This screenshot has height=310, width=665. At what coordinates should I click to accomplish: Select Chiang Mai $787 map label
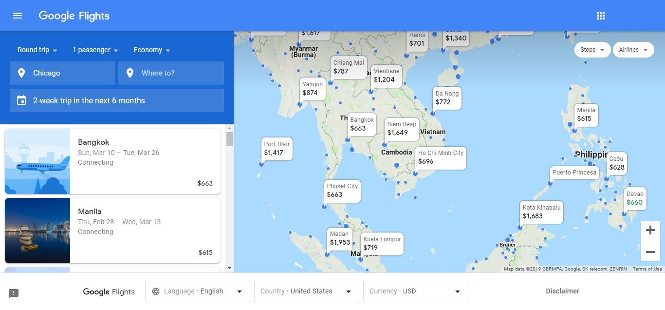click(349, 67)
